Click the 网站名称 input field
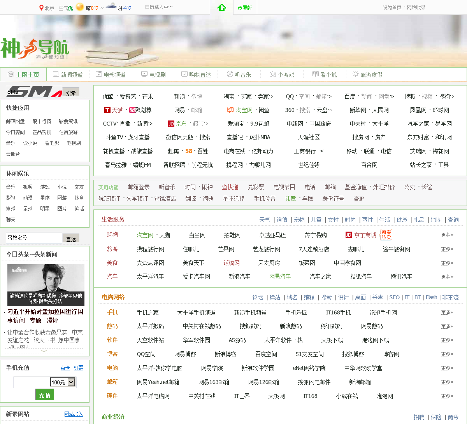This screenshot has height=424, width=467. 34,237
